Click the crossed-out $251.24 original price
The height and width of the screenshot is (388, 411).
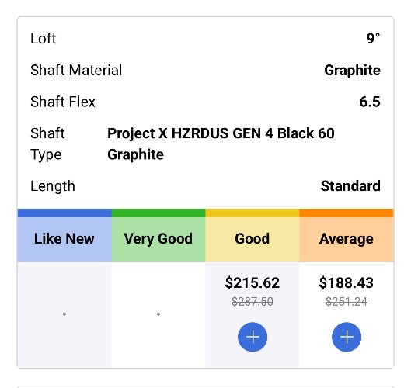[347, 302]
